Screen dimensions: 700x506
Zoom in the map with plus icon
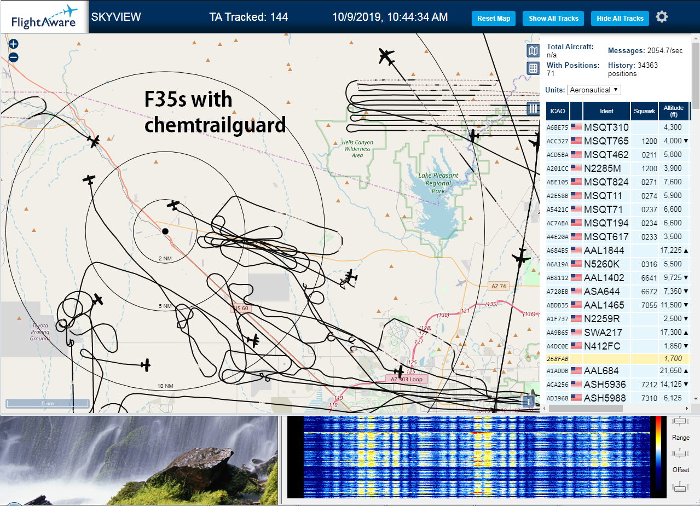click(14, 44)
